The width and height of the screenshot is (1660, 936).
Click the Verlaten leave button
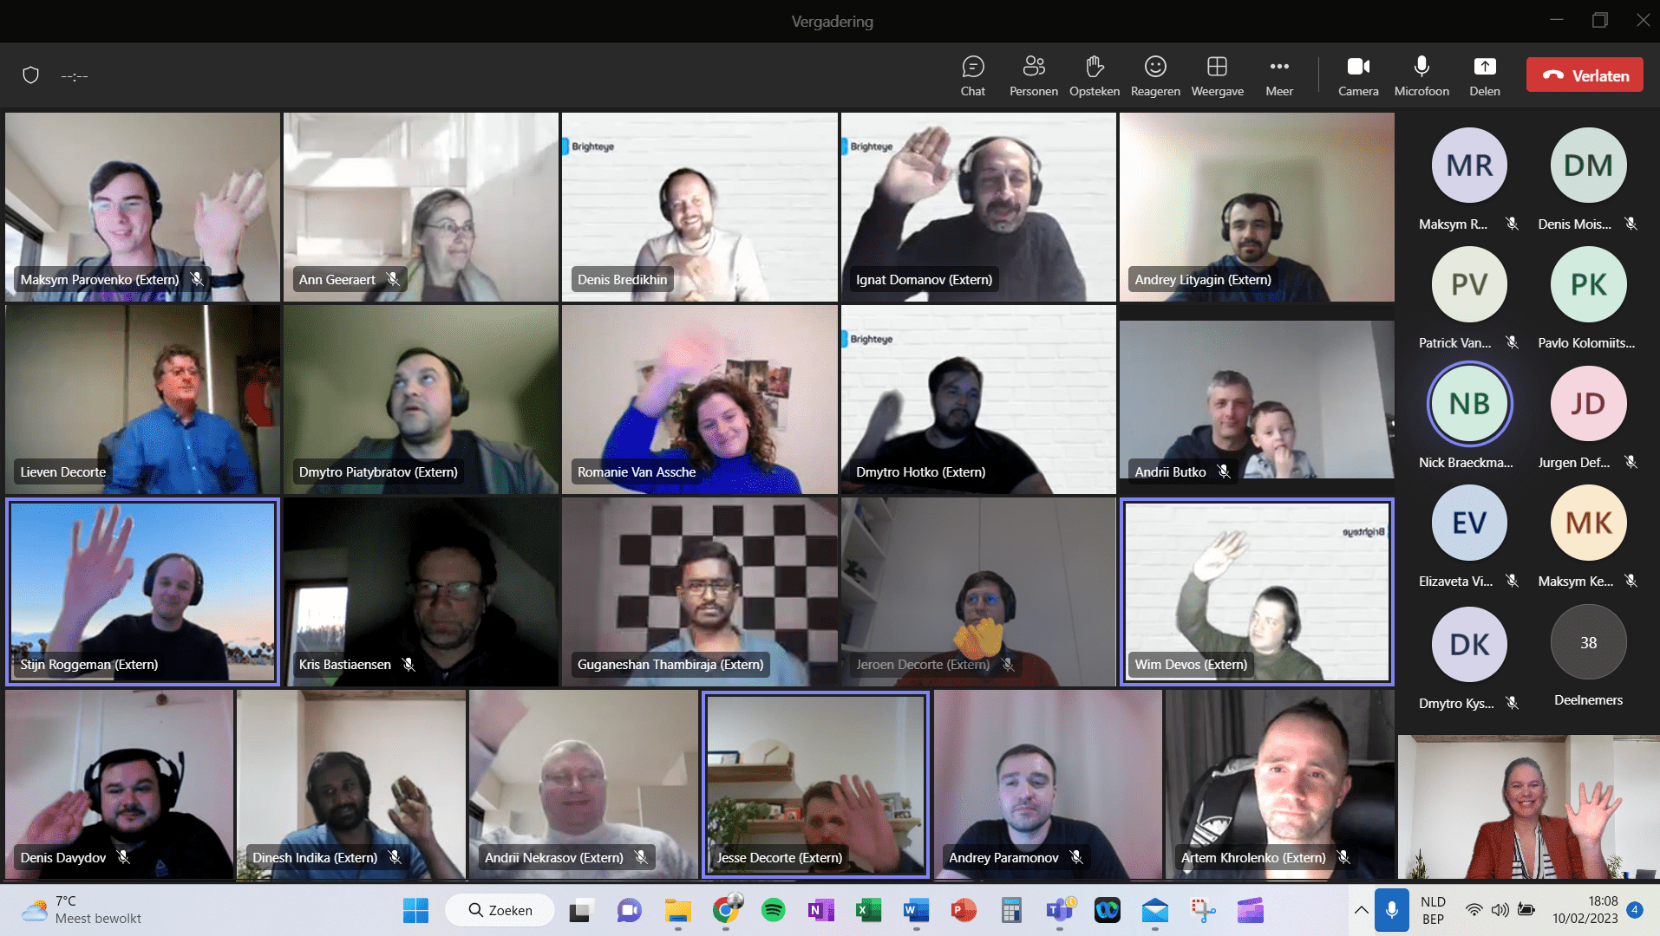(1584, 75)
